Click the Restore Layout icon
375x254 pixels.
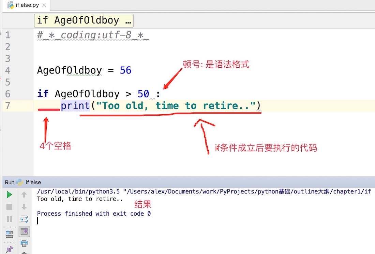click(x=9, y=234)
